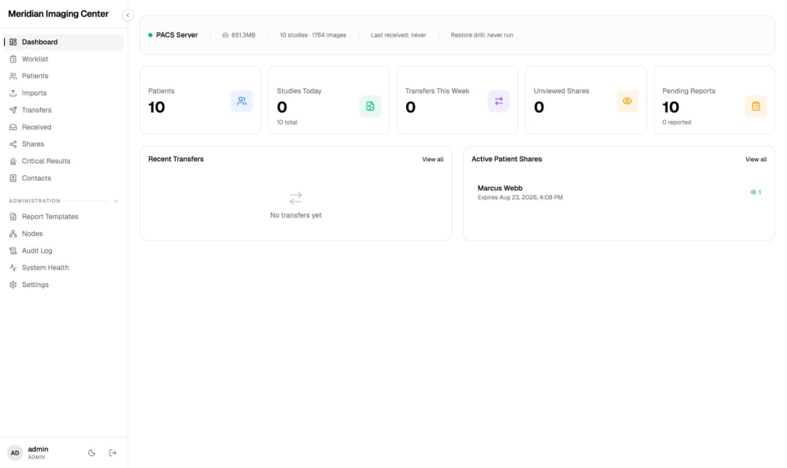787x468 pixels.
Task: Go to Nodes administration page
Action: click(64, 234)
